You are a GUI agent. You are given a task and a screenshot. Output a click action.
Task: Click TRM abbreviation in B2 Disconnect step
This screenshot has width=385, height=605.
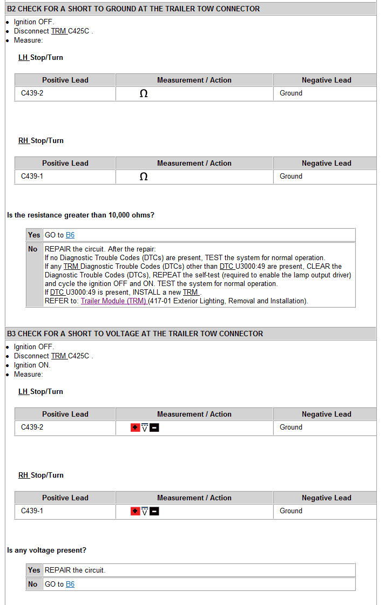pyautogui.click(x=58, y=31)
